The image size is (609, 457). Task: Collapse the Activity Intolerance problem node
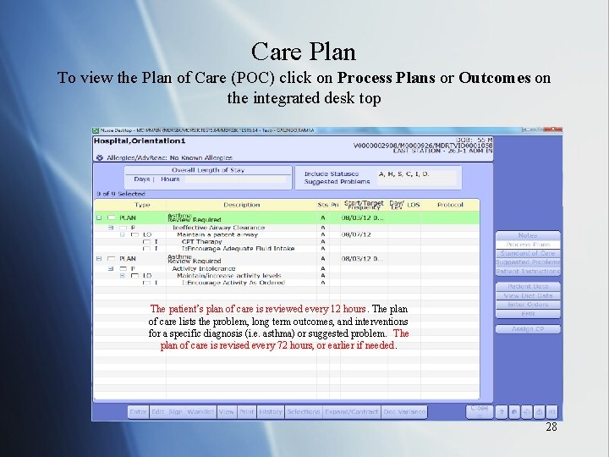[x=111, y=268]
